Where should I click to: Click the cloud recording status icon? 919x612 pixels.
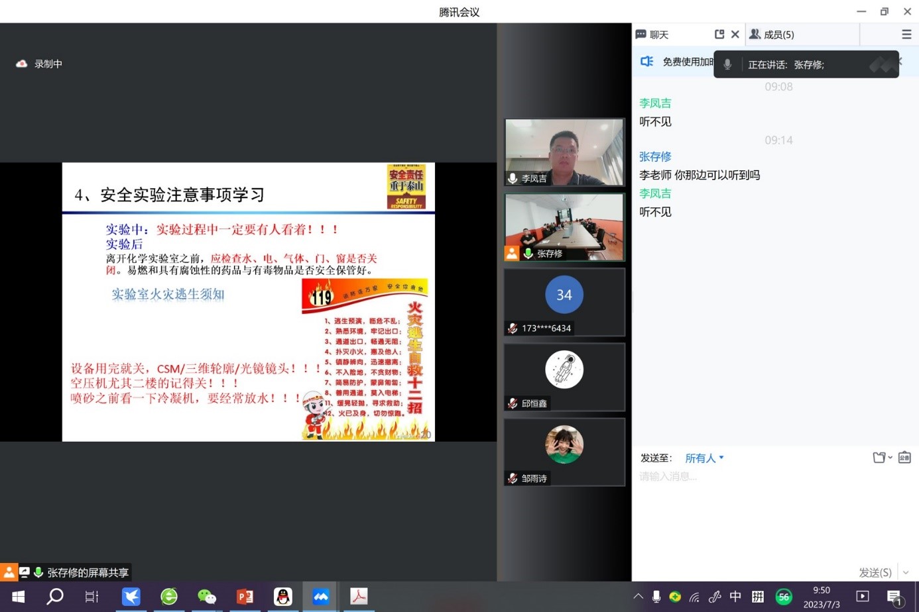click(21, 64)
